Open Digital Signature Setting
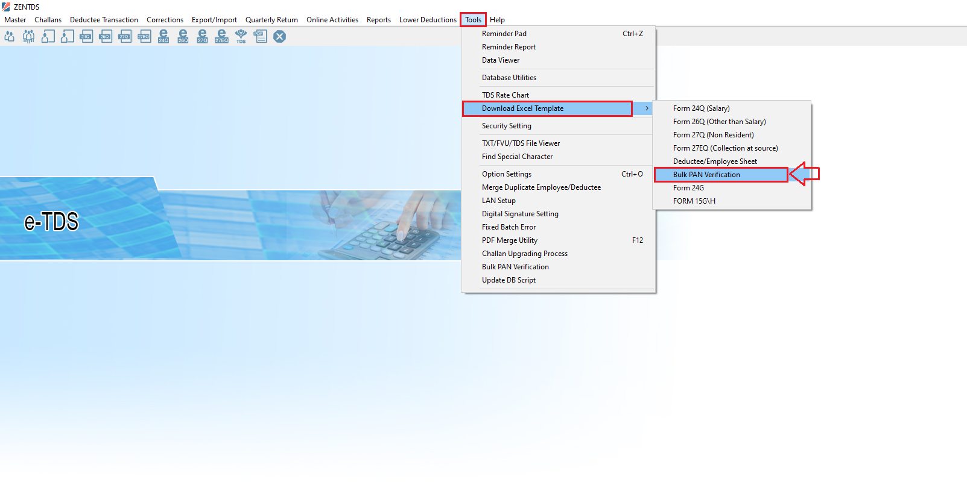 tap(559, 214)
